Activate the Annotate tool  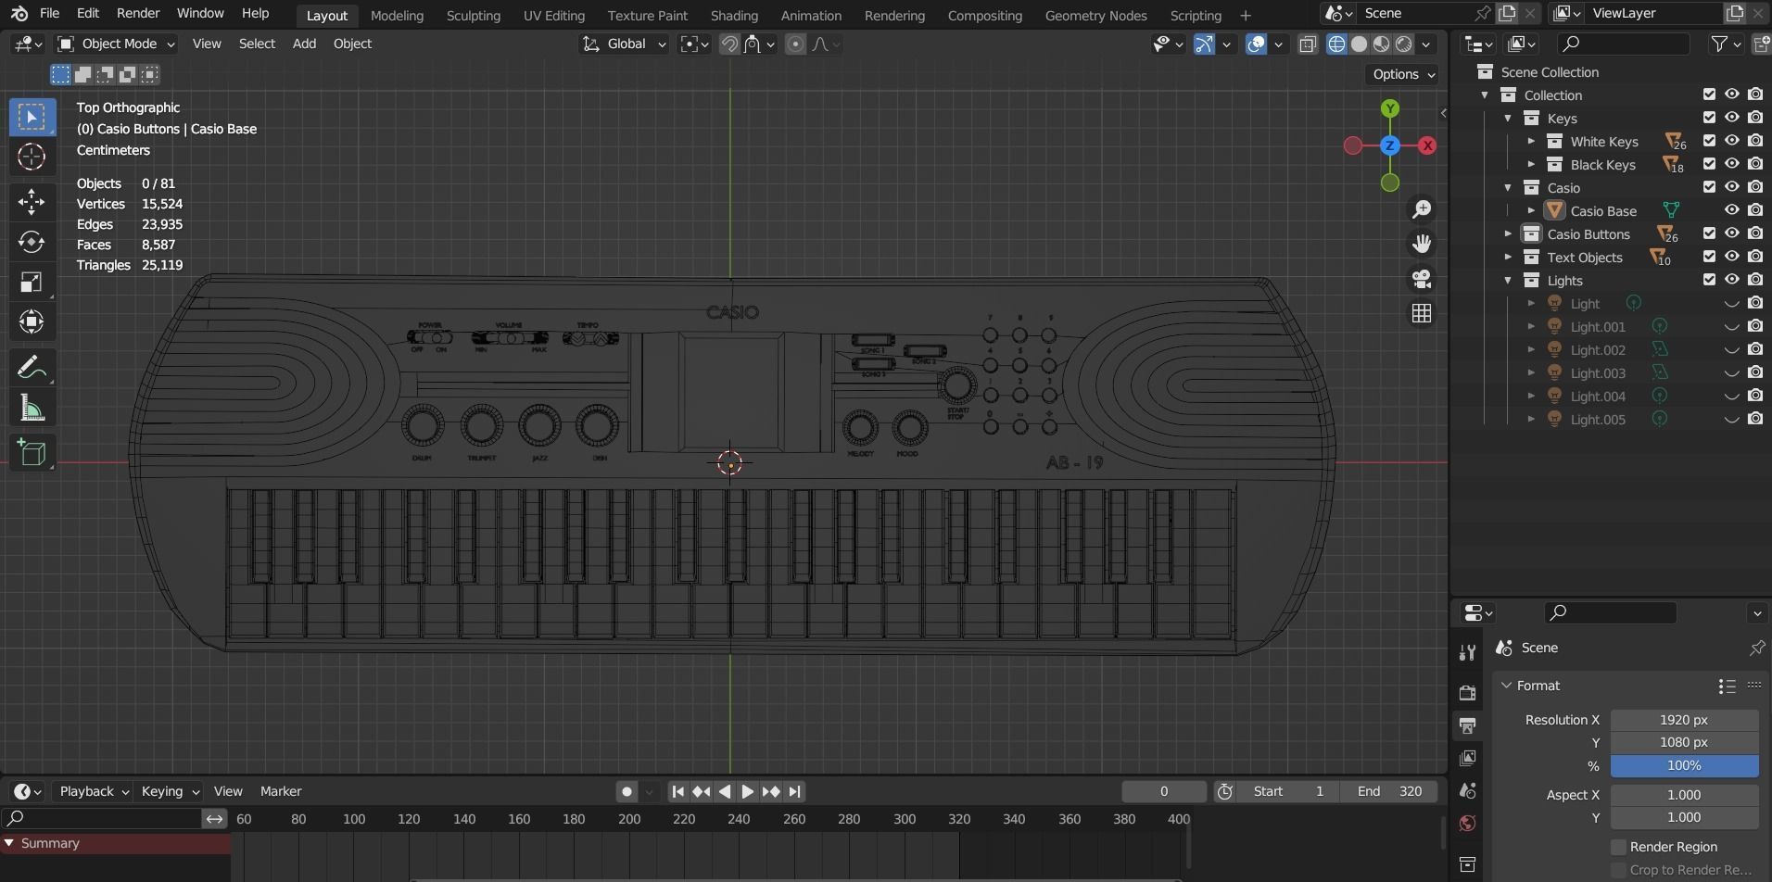coord(32,366)
